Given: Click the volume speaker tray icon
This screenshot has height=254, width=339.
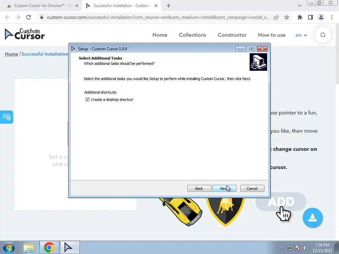Looking at the screenshot, I should 306,248.
